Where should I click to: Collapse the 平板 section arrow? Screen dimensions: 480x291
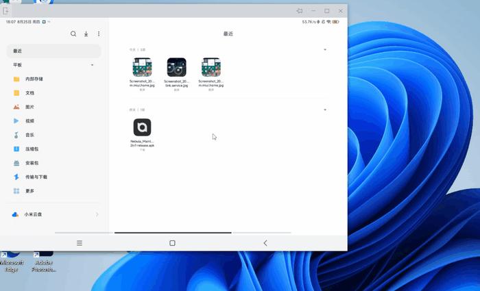click(x=92, y=65)
